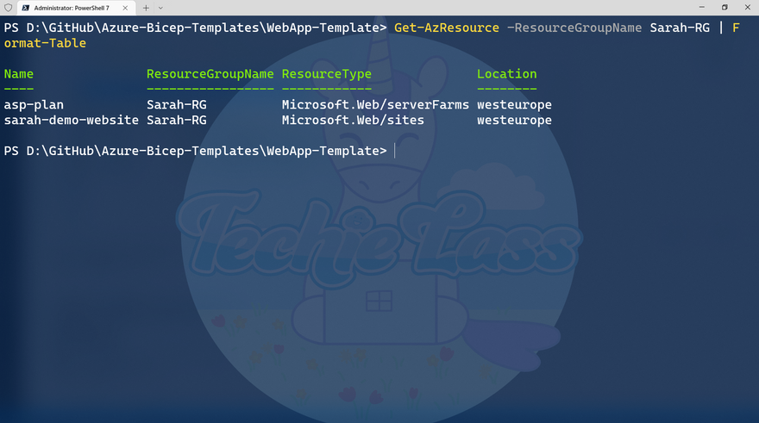Click the Microsoft.Web/sites resource type

click(353, 120)
